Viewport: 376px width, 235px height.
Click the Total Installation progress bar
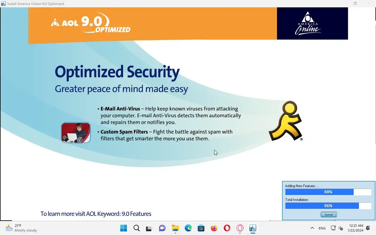click(328, 206)
